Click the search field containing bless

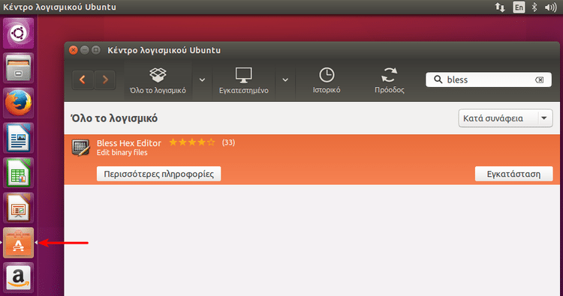click(x=489, y=79)
